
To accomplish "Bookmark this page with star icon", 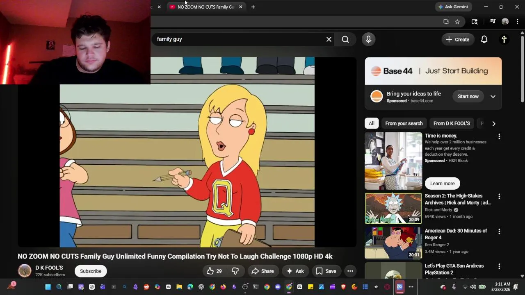I will coord(457,22).
